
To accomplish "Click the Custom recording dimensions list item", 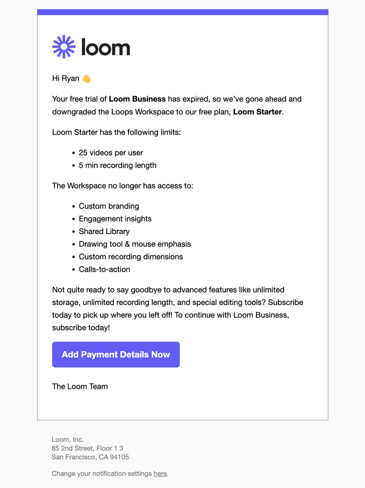I will click(x=131, y=256).
